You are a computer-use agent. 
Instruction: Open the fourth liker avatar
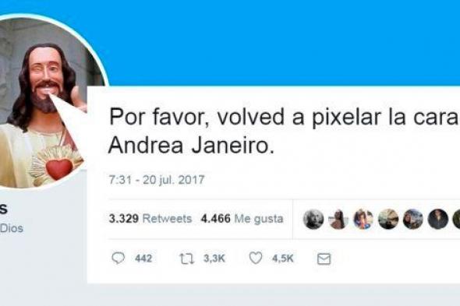(x=388, y=220)
